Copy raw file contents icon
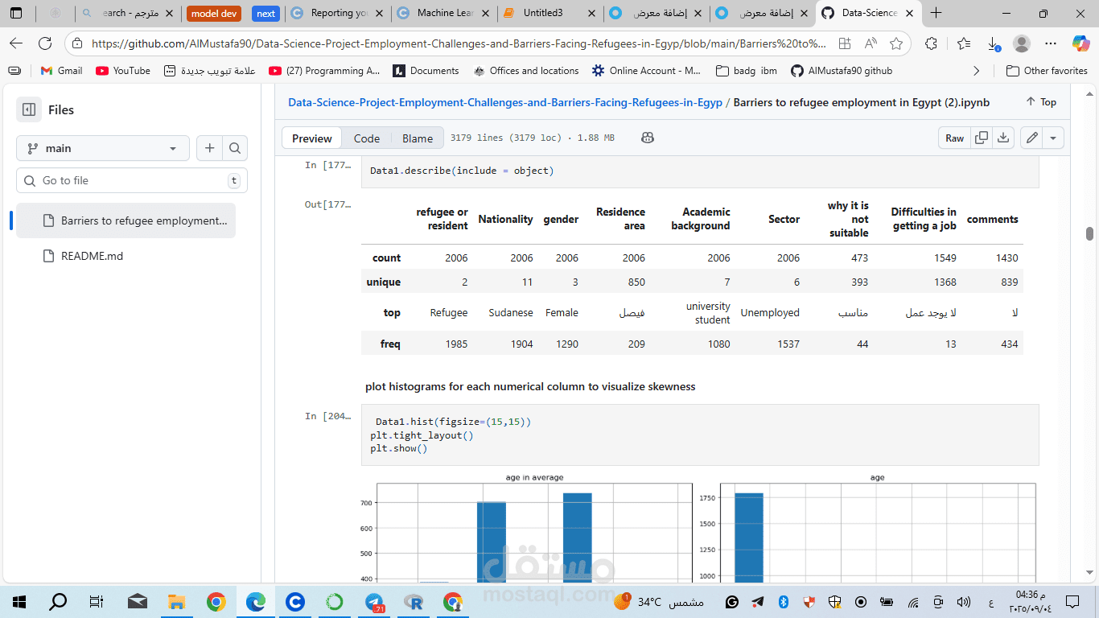Image resolution: width=1099 pixels, height=618 pixels. [982, 138]
